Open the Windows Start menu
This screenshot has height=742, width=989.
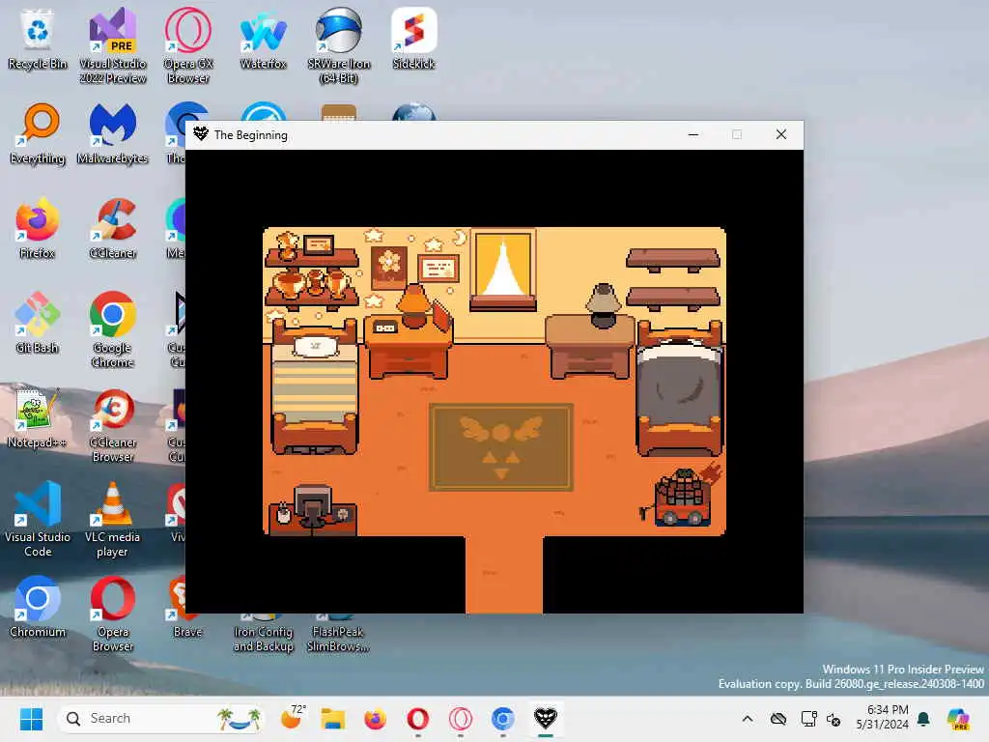[x=31, y=718]
